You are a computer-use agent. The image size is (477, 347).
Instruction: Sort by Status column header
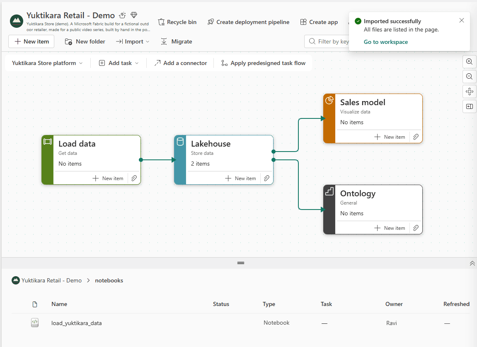[221, 304]
